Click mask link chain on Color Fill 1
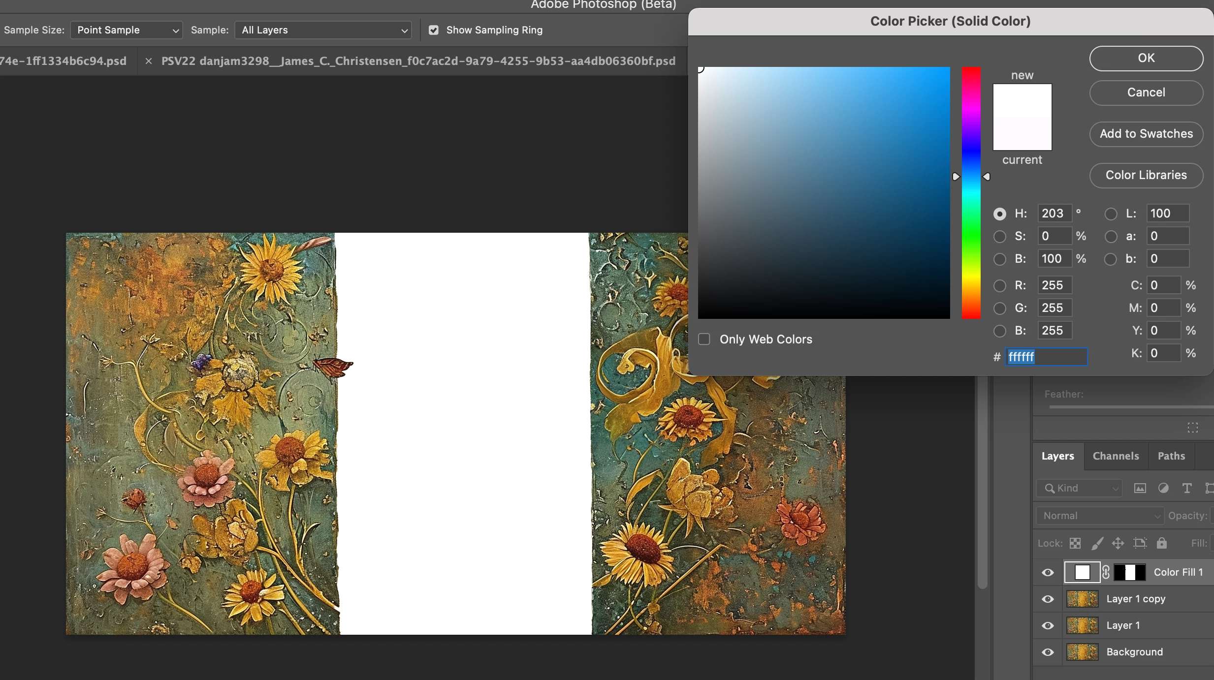 pos(1106,572)
